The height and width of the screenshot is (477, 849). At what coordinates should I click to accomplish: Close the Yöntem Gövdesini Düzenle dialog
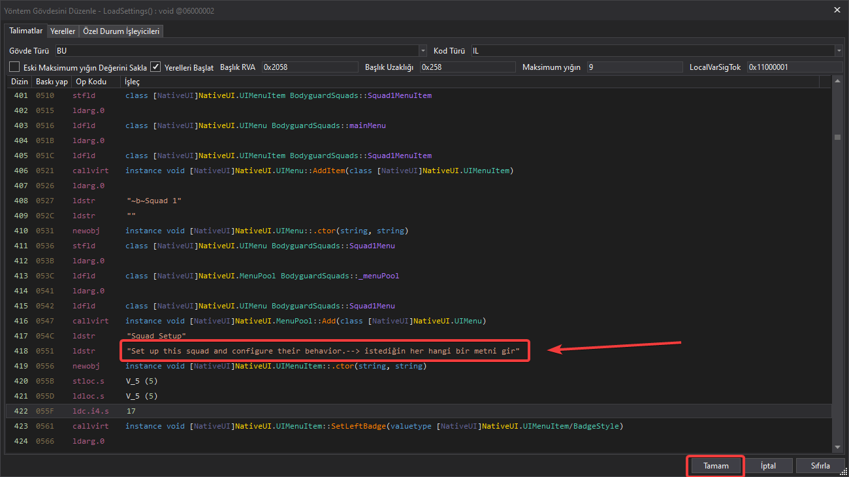tap(837, 9)
